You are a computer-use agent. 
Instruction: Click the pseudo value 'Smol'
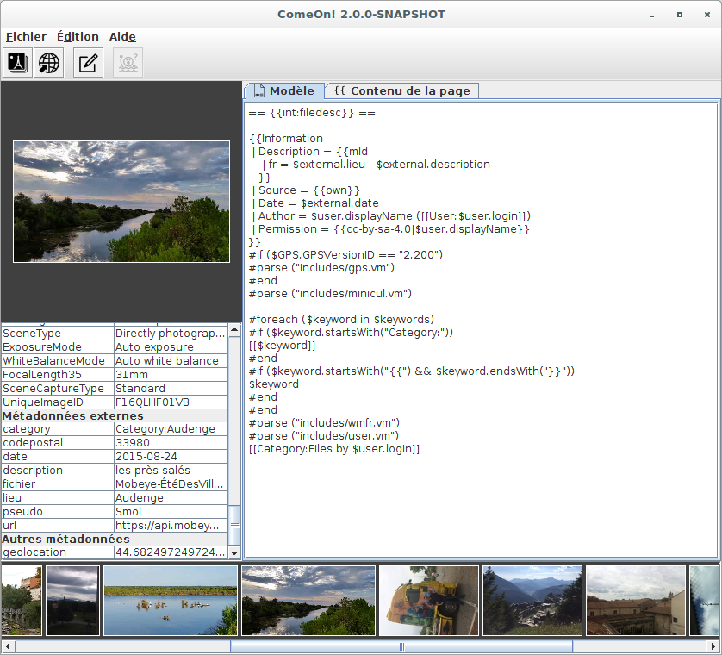click(x=171, y=512)
